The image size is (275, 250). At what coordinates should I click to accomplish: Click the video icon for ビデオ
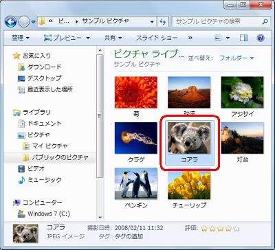(x=21, y=169)
